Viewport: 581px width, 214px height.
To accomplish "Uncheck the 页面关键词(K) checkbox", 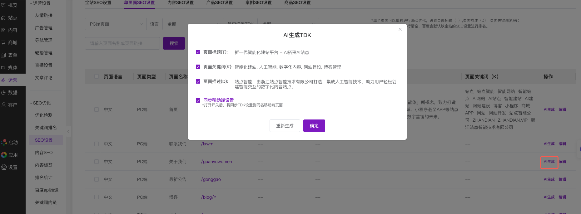I will click(198, 67).
